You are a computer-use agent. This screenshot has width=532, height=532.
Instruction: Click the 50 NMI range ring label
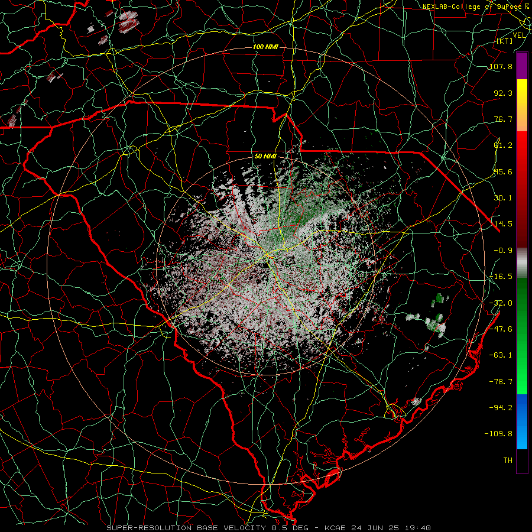pyautogui.click(x=265, y=157)
